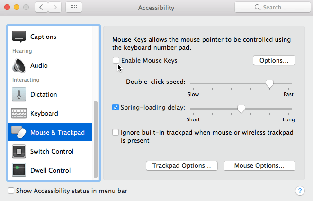Select the Switch Control icon
This screenshot has height=201, width=313.
pyautogui.click(x=19, y=151)
